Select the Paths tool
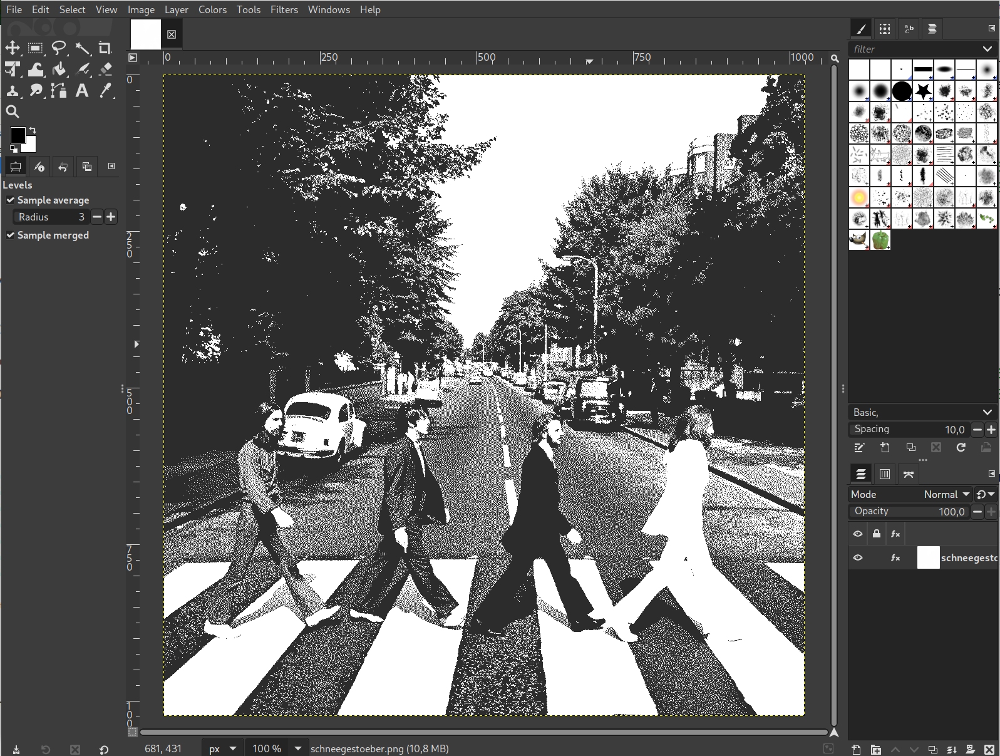1000x756 pixels. pyautogui.click(x=59, y=90)
